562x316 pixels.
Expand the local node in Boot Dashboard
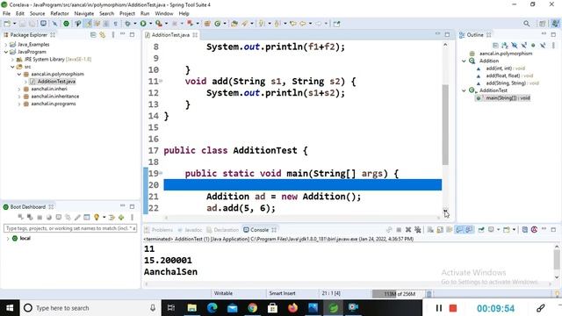pyautogui.click(x=8, y=239)
